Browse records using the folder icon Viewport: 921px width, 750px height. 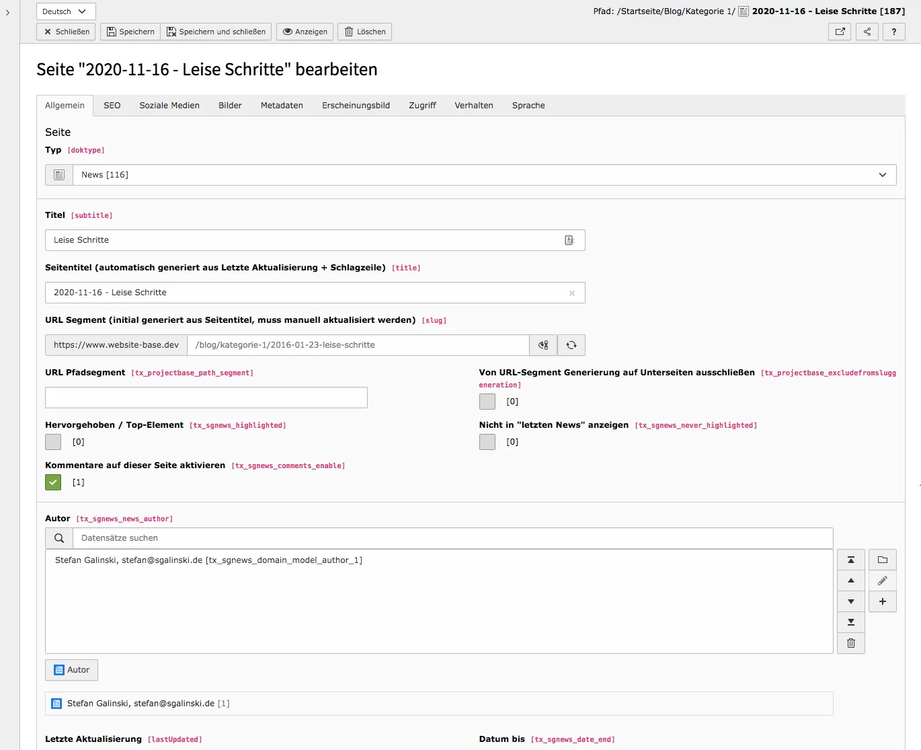(x=883, y=559)
